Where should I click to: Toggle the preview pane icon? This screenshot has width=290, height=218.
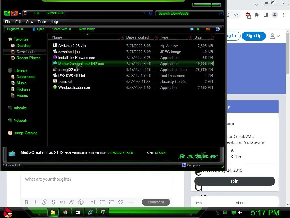click(208, 29)
